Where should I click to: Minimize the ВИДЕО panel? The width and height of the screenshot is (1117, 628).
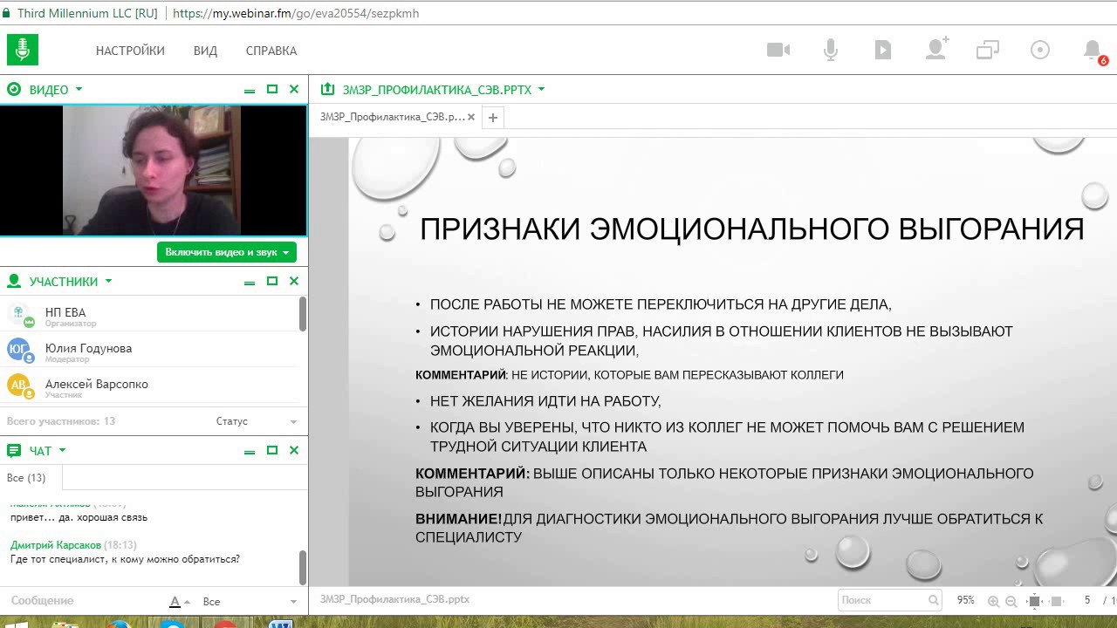(x=250, y=90)
